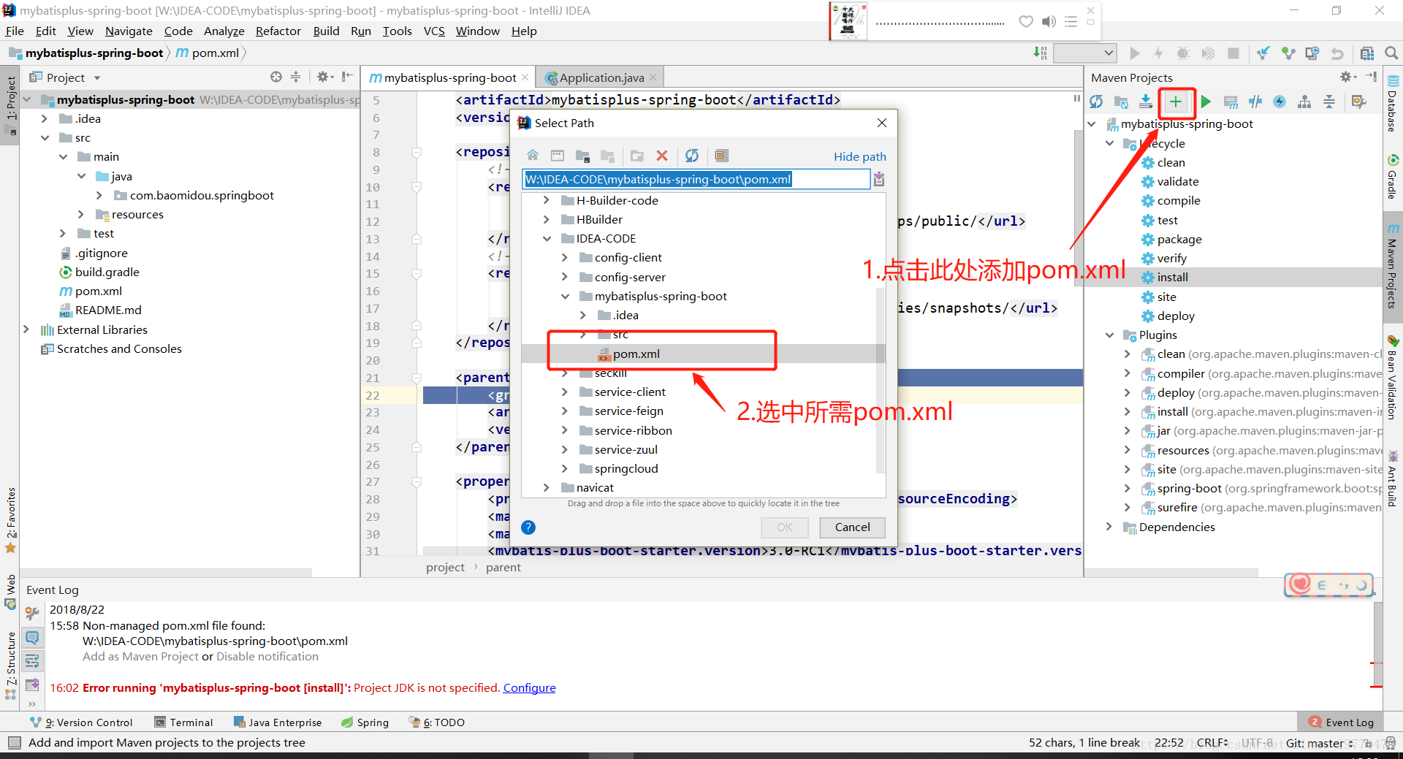This screenshot has width=1403, height=759.
Task: Expand resources folder in Project tree
Action: [x=81, y=215]
